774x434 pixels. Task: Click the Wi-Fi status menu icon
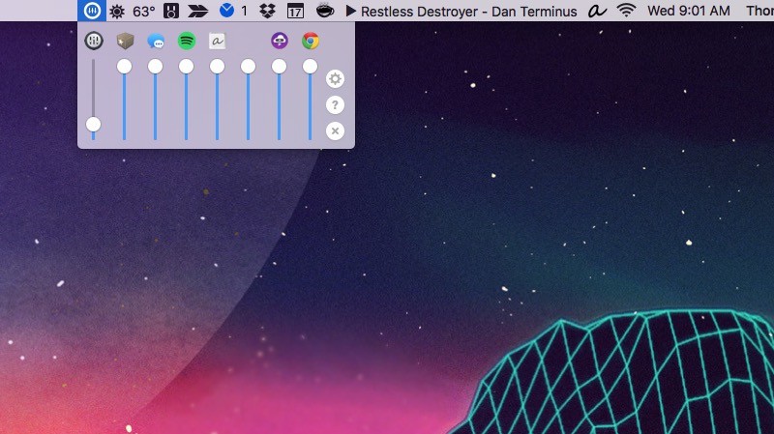point(627,12)
